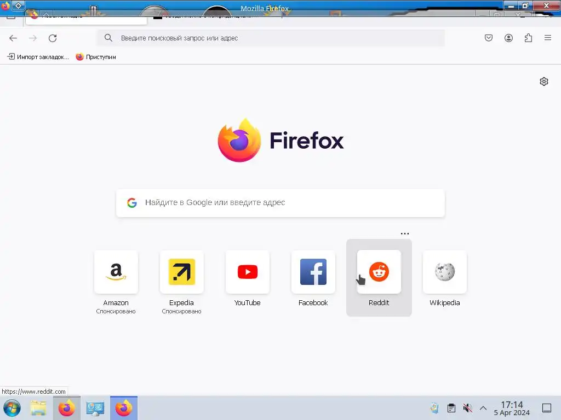Reload the current page

53,38
